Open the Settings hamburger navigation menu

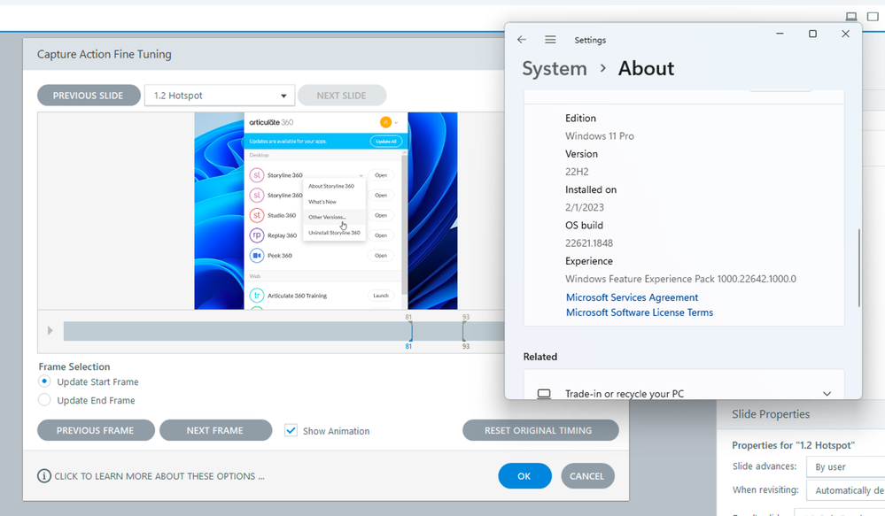[550, 40]
